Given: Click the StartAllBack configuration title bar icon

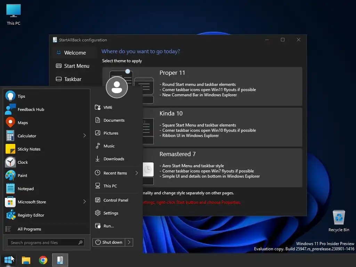Looking at the screenshot, I should click(55, 40).
